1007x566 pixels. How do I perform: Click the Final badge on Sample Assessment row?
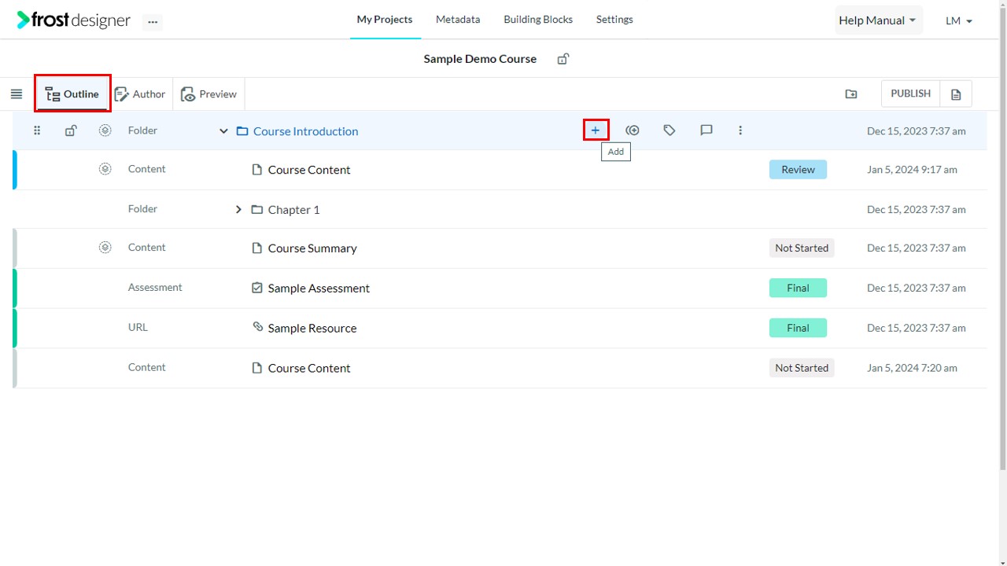pos(798,288)
